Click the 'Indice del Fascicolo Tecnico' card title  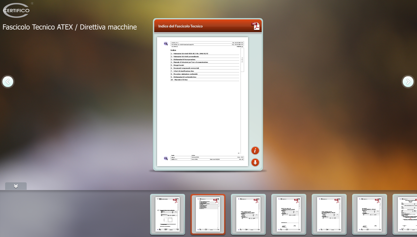[x=180, y=26]
